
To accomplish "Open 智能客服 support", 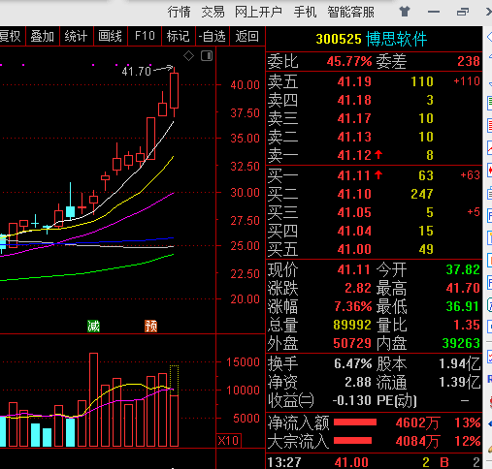I will click(350, 12).
